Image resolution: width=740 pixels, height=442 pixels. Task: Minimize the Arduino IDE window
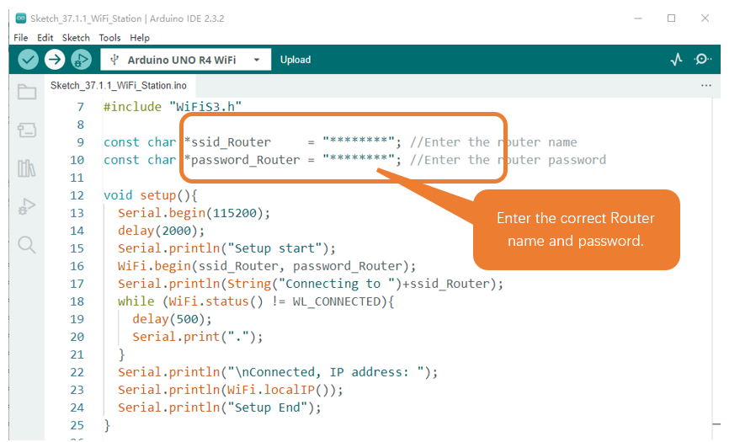638,19
